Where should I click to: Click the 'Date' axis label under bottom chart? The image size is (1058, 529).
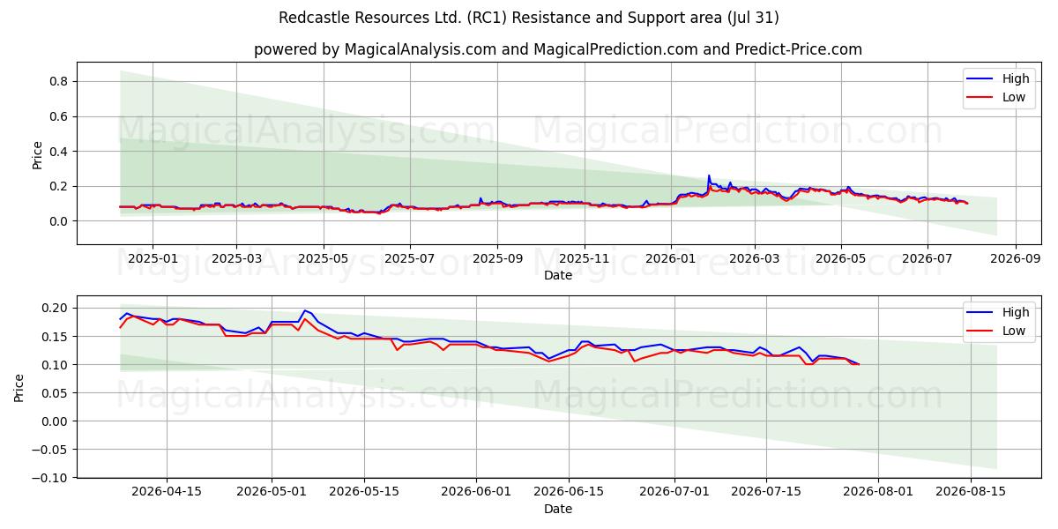coord(558,509)
